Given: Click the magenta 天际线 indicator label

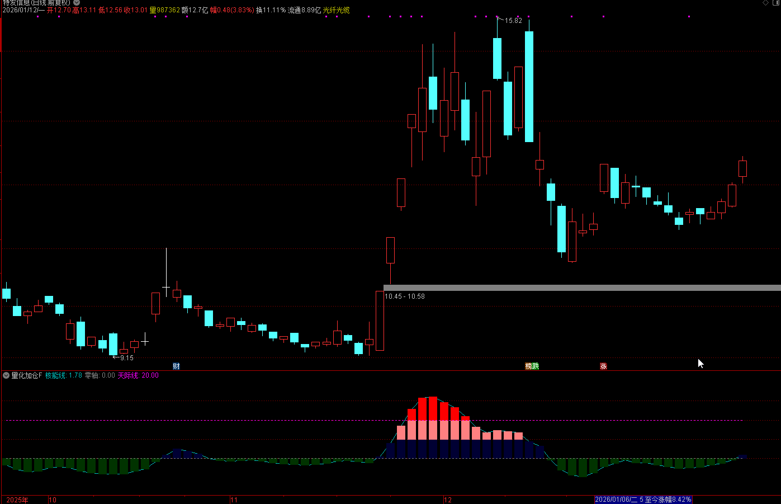Looking at the screenshot, I should [138, 375].
